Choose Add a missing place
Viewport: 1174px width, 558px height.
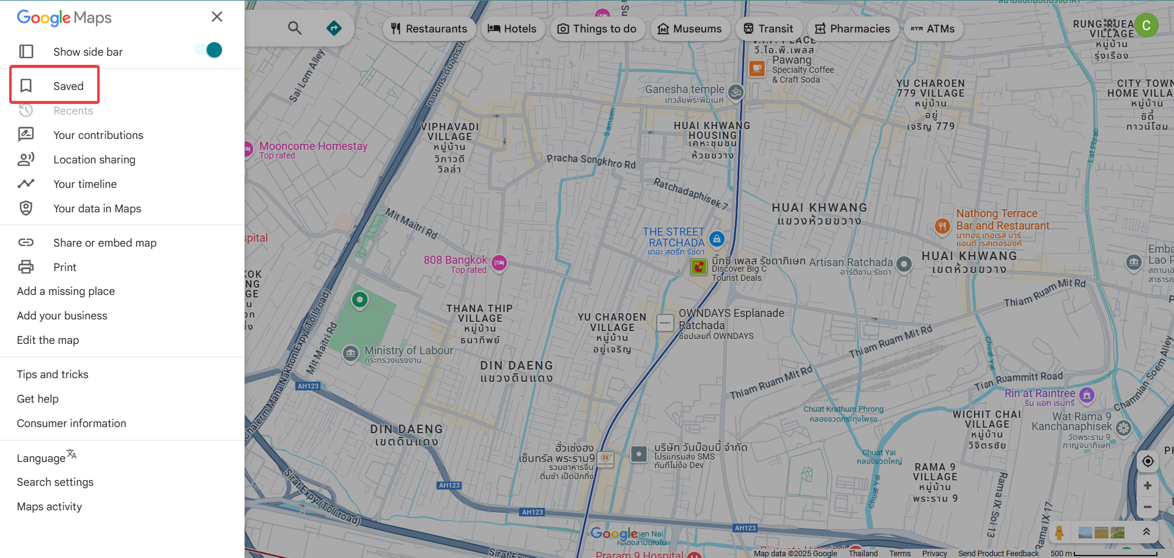pos(66,291)
